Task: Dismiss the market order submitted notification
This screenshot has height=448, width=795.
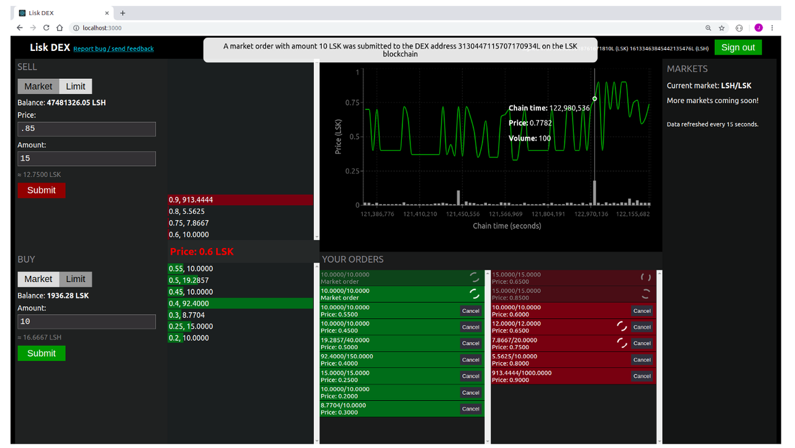Action: (x=401, y=50)
